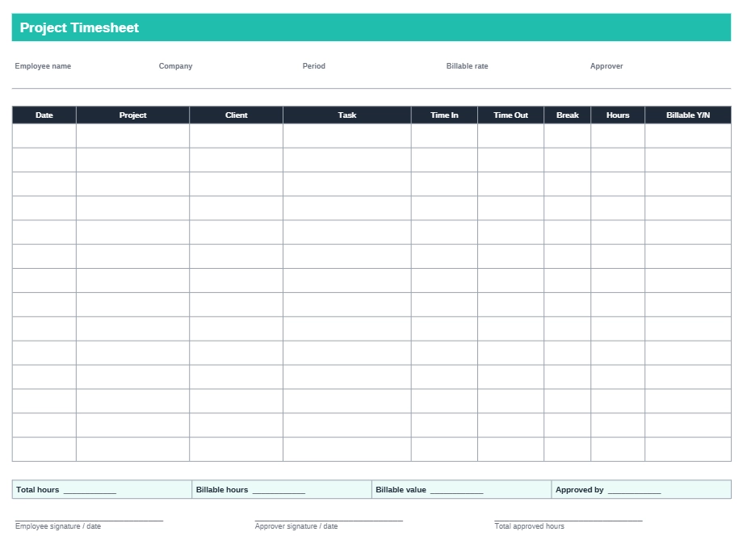Click the Time Out column header
The image size is (747, 540).
510,115
